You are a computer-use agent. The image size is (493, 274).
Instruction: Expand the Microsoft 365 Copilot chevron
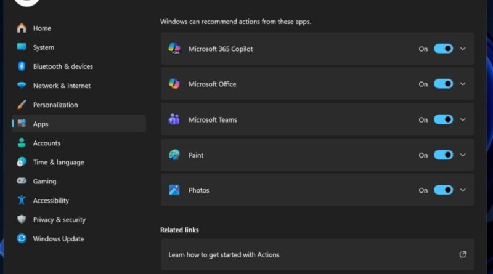[463, 49]
